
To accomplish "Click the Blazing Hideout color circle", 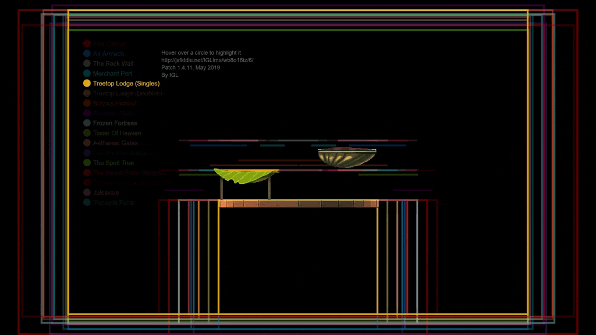I will tap(87, 103).
